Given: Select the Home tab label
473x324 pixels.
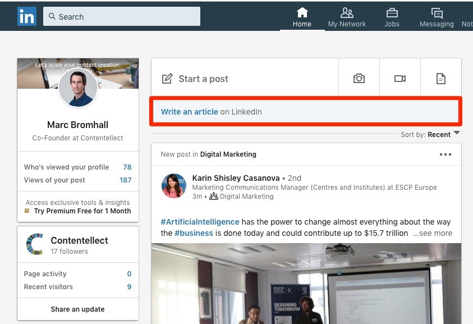Looking at the screenshot, I should [x=302, y=24].
